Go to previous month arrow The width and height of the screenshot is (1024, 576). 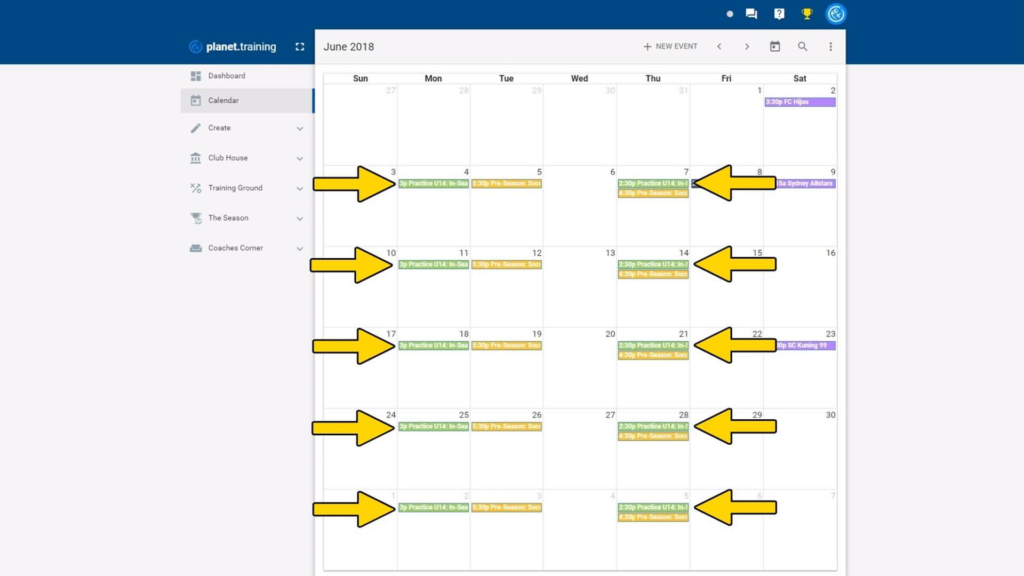point(719,46)
